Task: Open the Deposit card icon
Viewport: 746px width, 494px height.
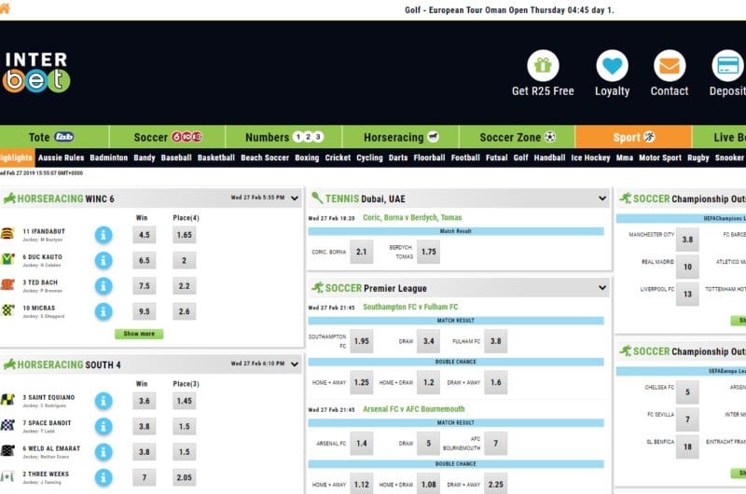Action: click(727, 66)
